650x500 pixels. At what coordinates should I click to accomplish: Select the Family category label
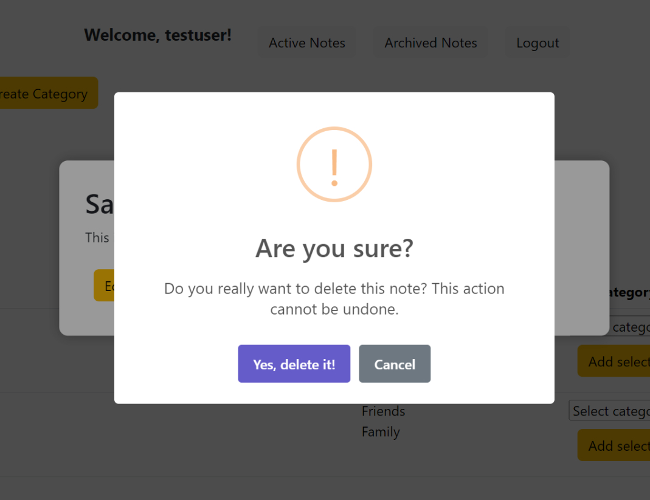(x=381, y=432)
